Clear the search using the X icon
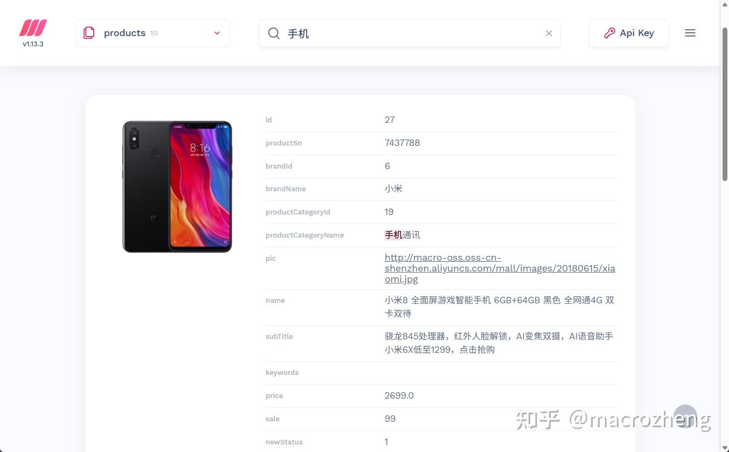The image size is (729, 452). [549, 33]
